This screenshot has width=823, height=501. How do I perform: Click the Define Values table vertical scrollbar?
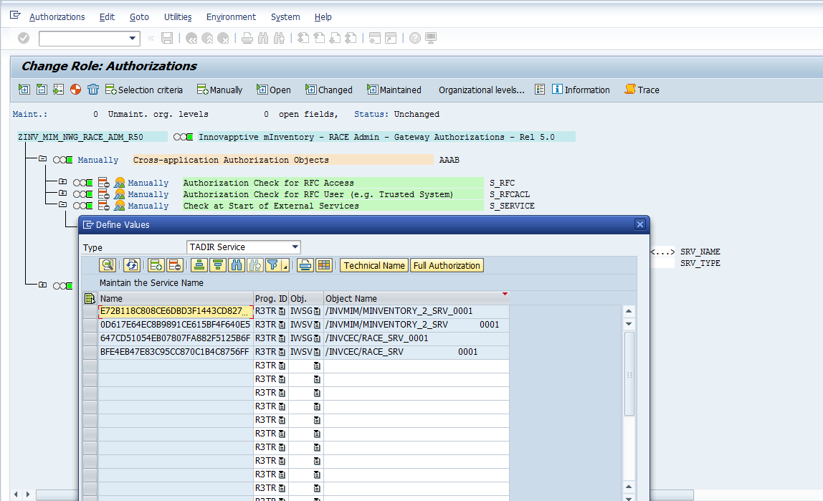click(629, 373)
